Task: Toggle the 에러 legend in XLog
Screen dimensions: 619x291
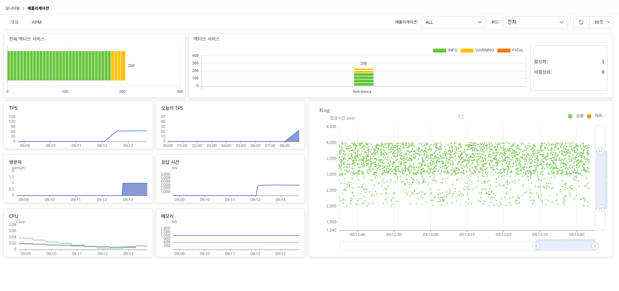Action: click(595, 116)
